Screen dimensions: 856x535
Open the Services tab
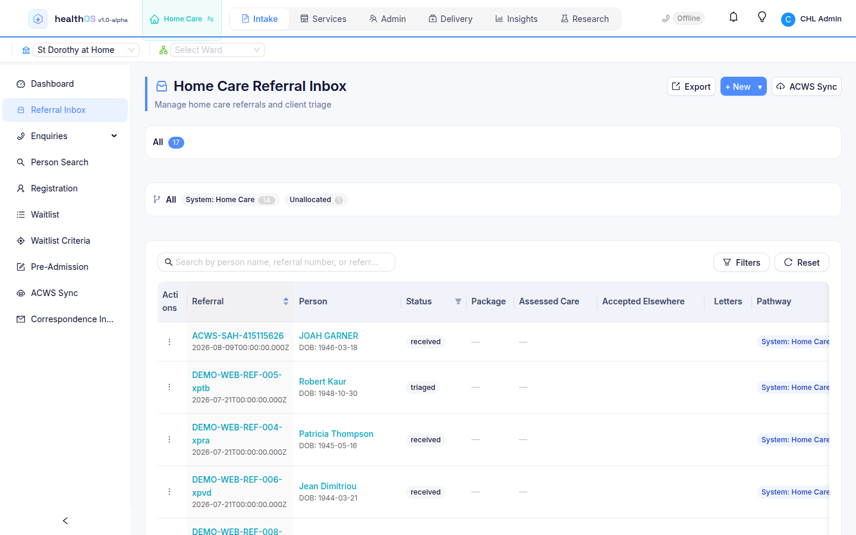pos(323,19)
